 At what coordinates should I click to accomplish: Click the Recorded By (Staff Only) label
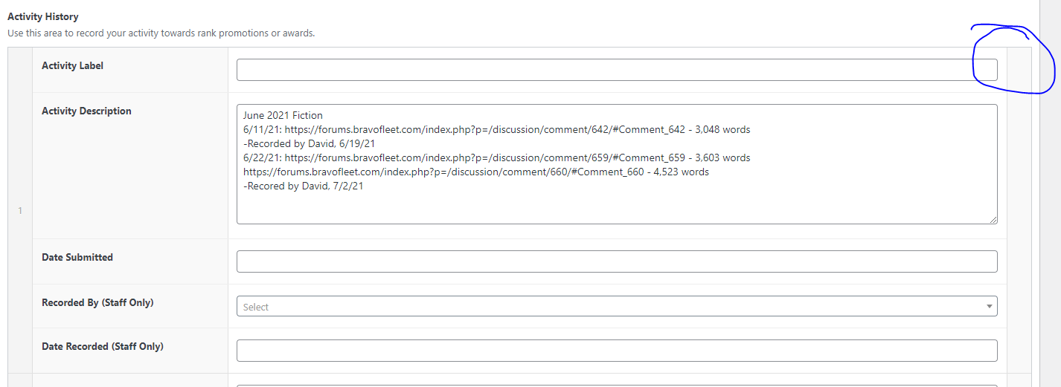[x=97, y=303]
